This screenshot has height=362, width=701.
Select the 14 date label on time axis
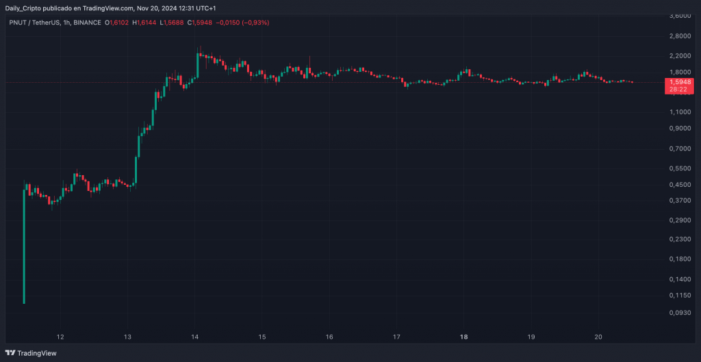(x=195, y=337)
